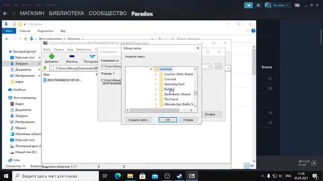
Task: Open the destination path dropdown in Копировать dialog
Action: click(x=209, y=66)
